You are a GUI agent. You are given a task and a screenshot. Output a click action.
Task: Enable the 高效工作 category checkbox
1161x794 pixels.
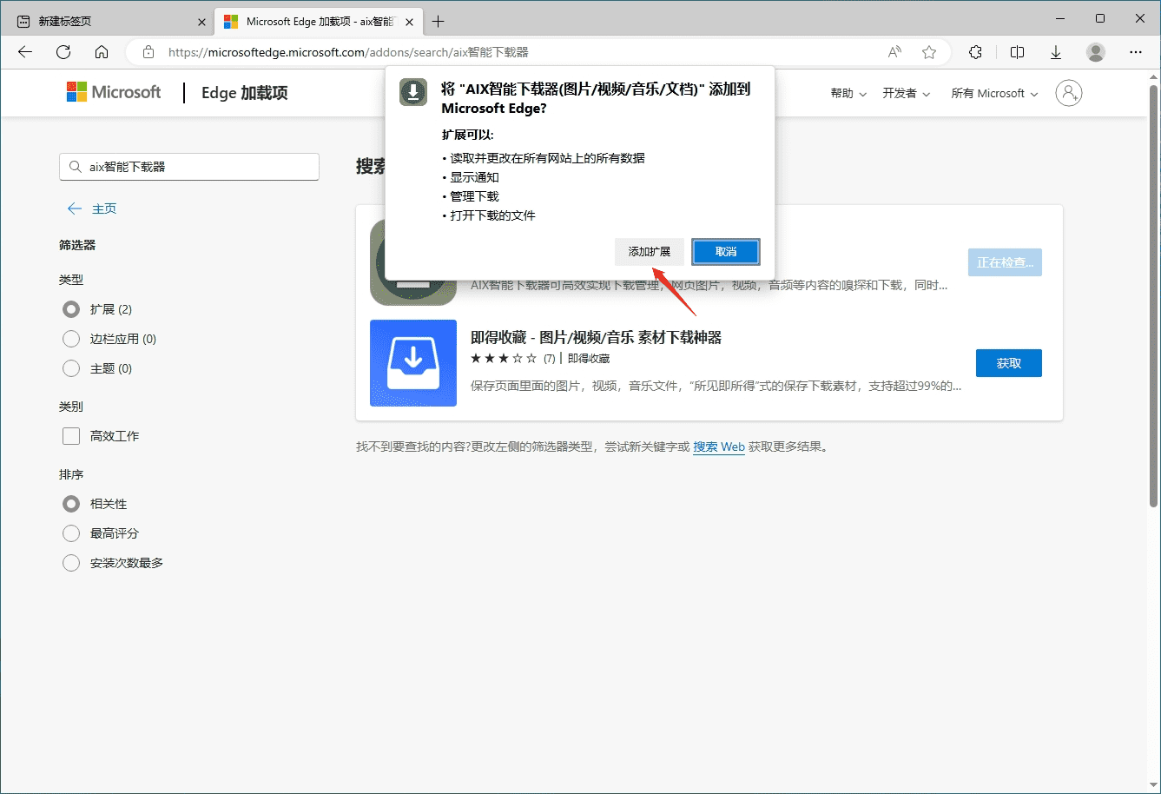pyautogui.click(x=70, y=436)
